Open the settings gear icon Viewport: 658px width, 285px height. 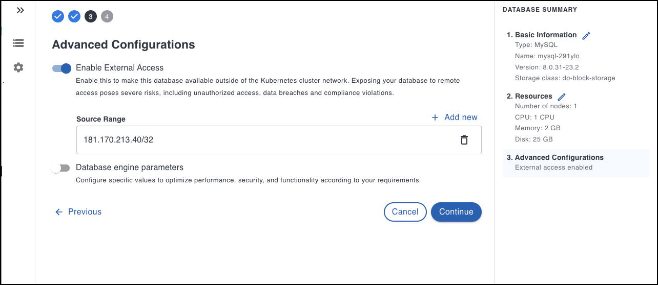pos(18,67)
